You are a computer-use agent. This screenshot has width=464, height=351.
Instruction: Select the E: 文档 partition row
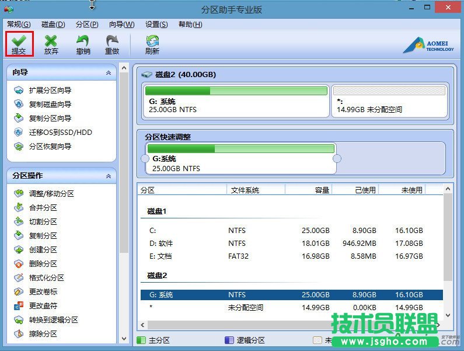[x=291, y=256]
